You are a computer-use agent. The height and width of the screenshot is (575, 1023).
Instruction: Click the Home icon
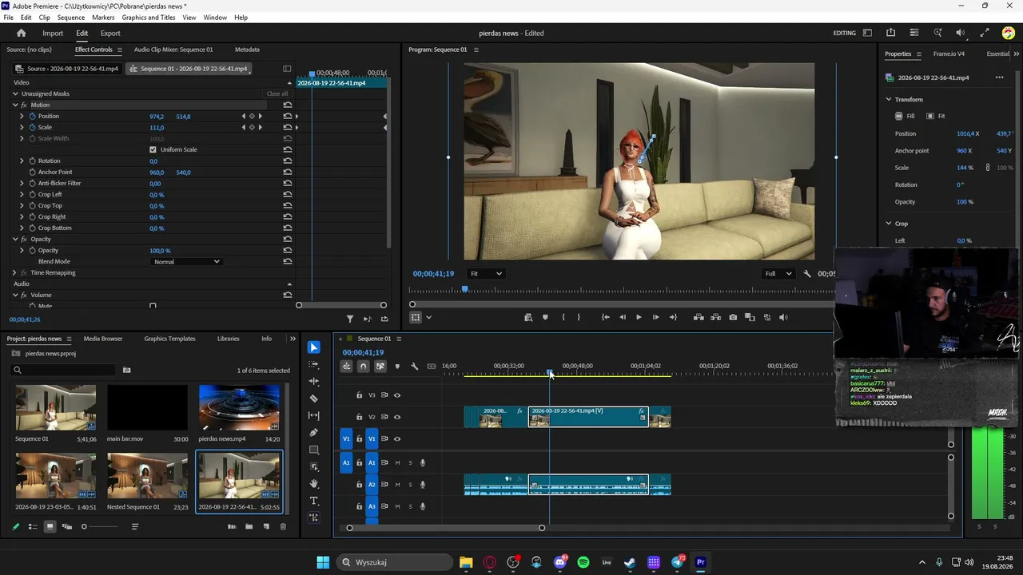click(x=22, y=33)
